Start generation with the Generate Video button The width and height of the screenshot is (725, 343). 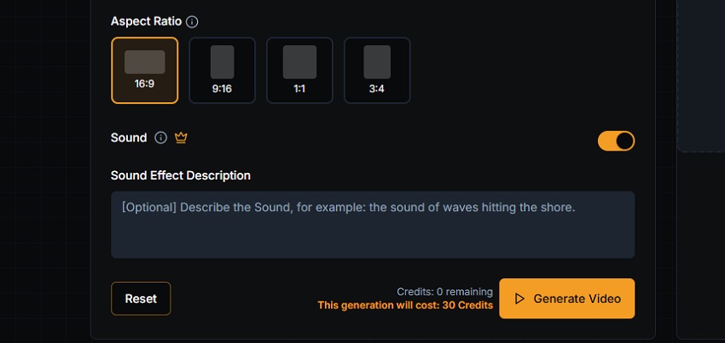(x=566, y=299)
